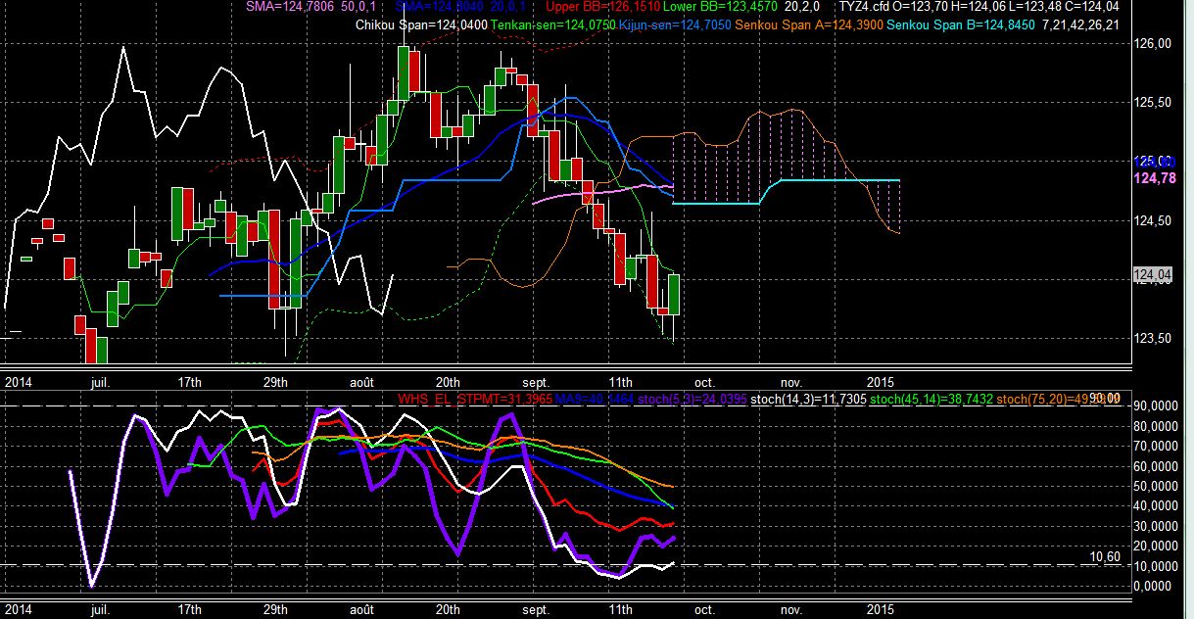The height and width of the screenshot is (619, 1194).
Task: Click 'sept.' on the upper time axis
Action: [535, 382]
